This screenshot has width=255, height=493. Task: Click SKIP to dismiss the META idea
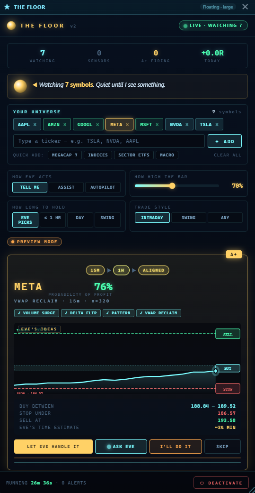222,447
